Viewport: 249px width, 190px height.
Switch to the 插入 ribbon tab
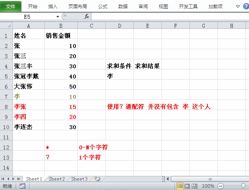click(53, 7)
